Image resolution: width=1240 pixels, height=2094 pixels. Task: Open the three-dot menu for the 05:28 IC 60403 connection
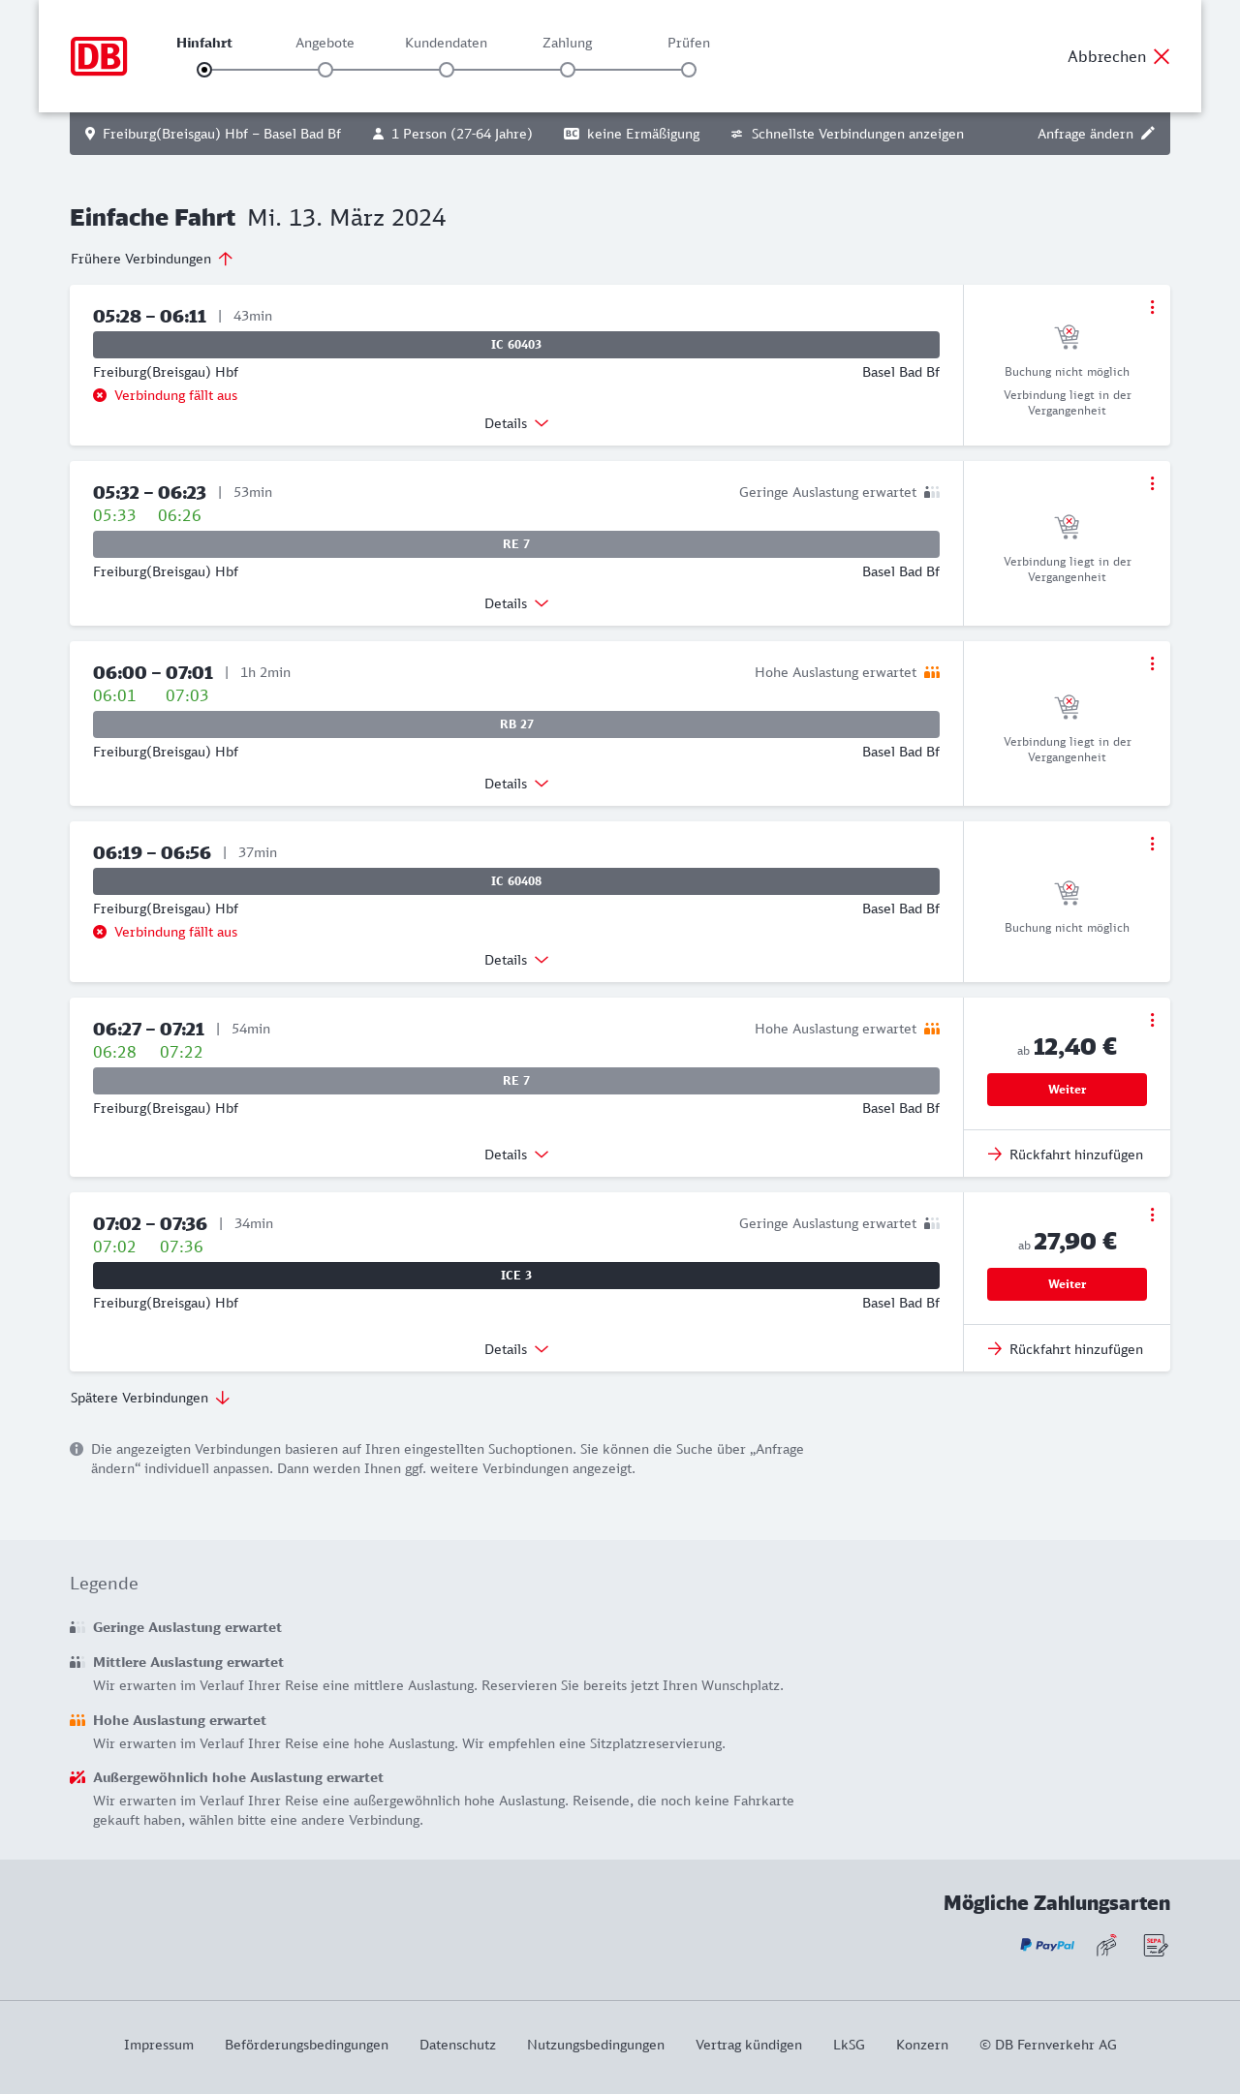click(x=1152, y=307)
